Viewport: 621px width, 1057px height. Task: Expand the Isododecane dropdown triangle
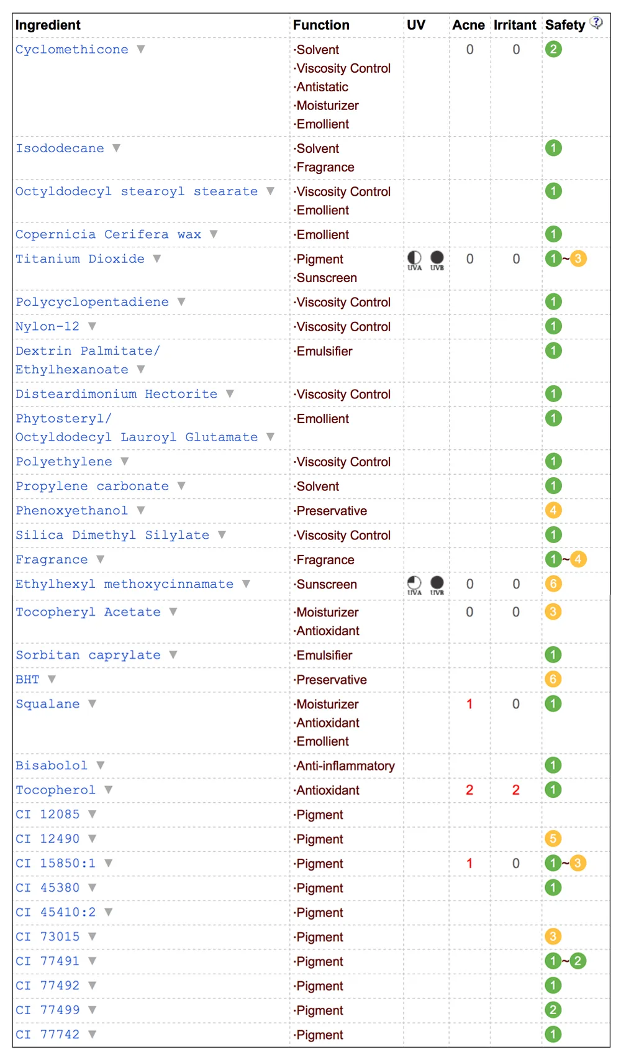coord(116,148)
